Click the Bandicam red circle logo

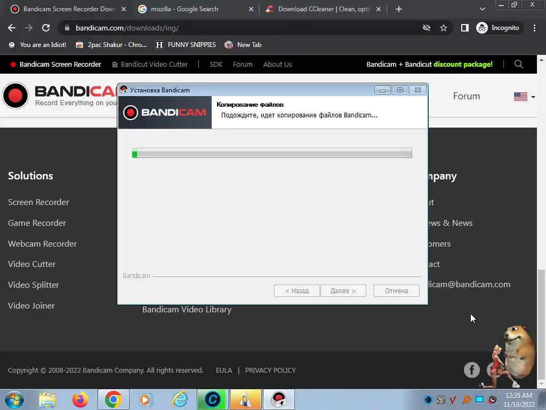pos(15,96)
